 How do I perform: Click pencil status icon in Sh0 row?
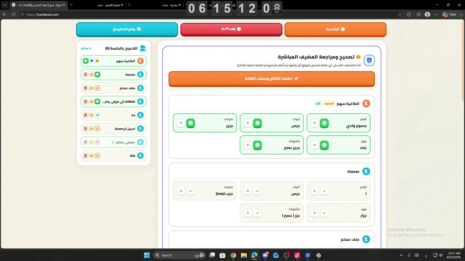click(97, 156)
